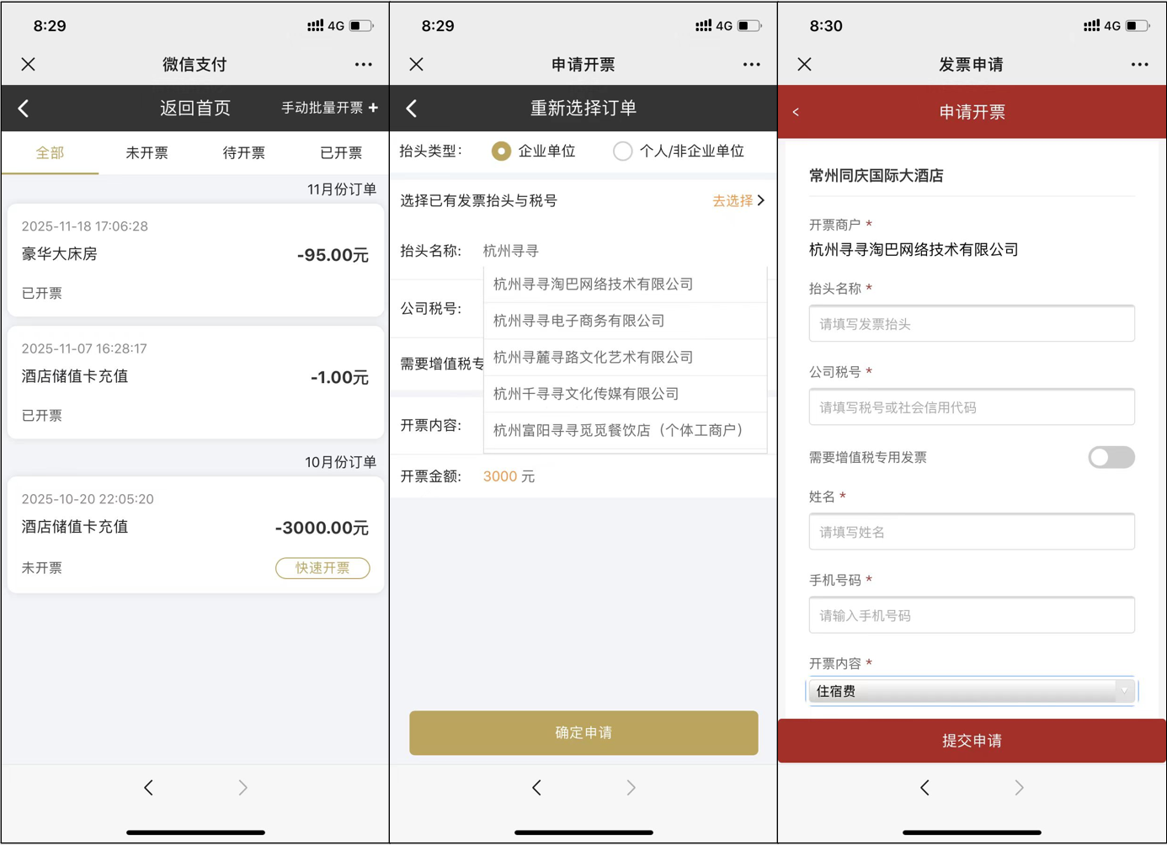1167x845 pixels.
Task: Open three-dot menu on 发票申请 page
Action: pos(1139,65)
